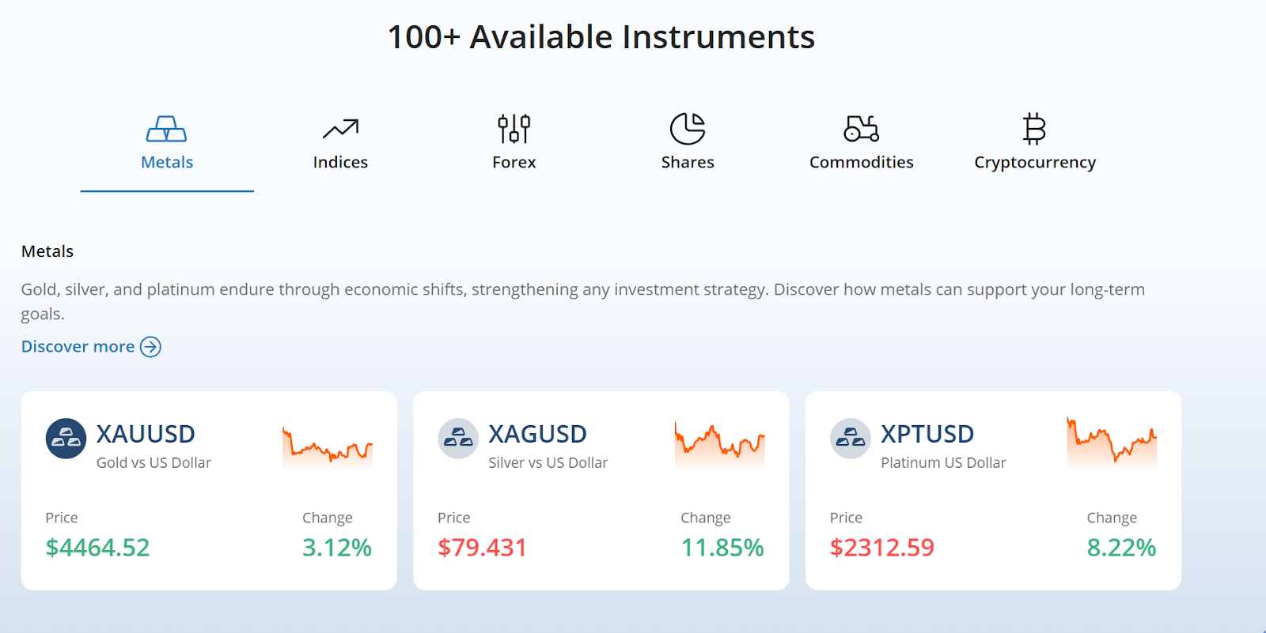The width and height of the screenshot is (1266, 633).
Task: Click the XAUUSD gold round icon
Action: (66, 439)
